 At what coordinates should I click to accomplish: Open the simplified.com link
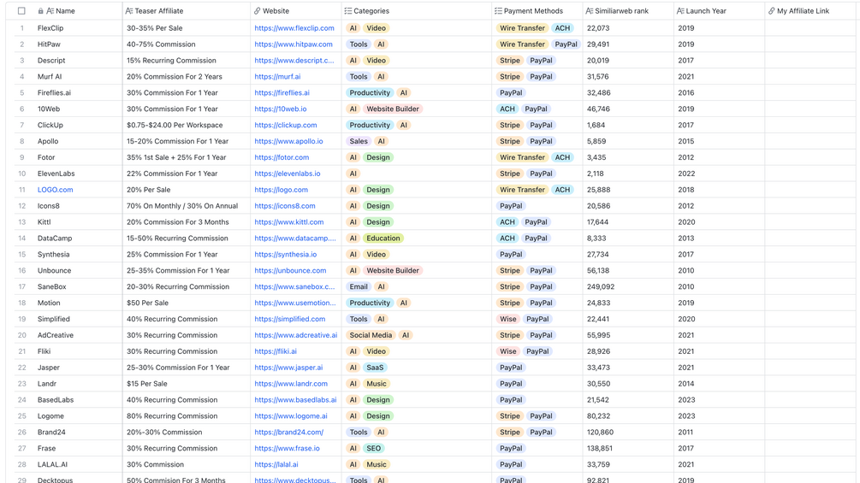pyautogui.click(x=289, y=319)
